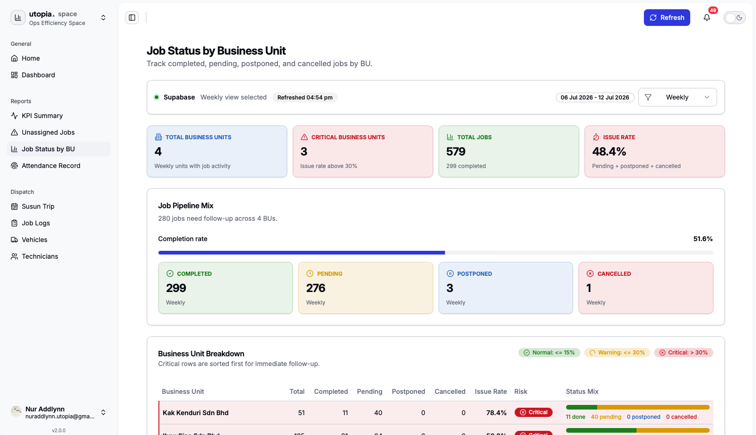Click the Susun Trip calendar icon
The image size is (756, 435).
[14, 206]
